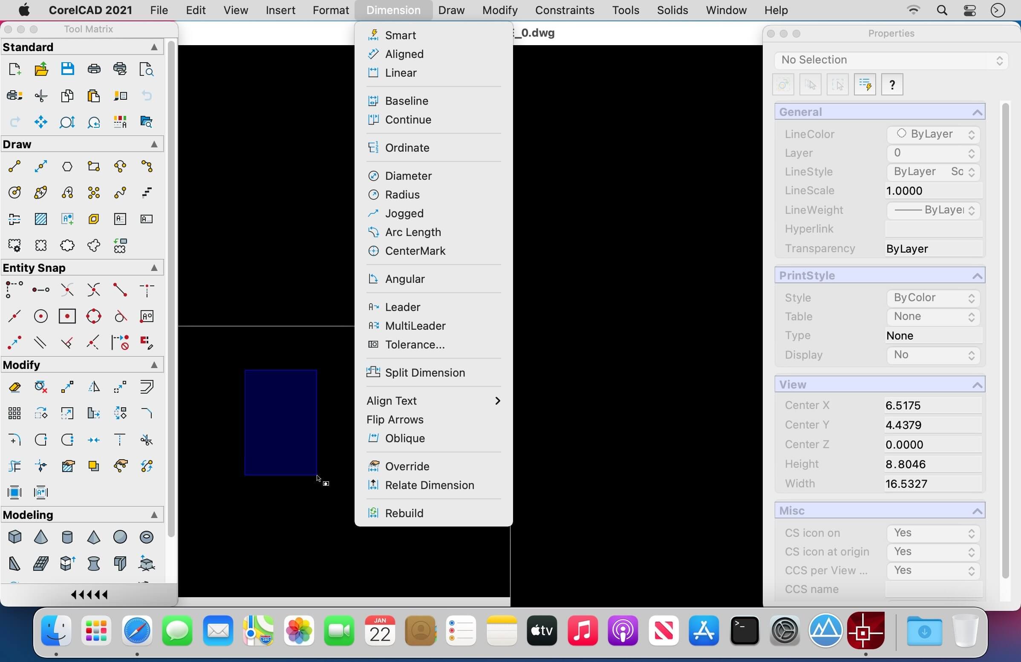Select Diameter from the Dimension menu

tap(408, 176)
